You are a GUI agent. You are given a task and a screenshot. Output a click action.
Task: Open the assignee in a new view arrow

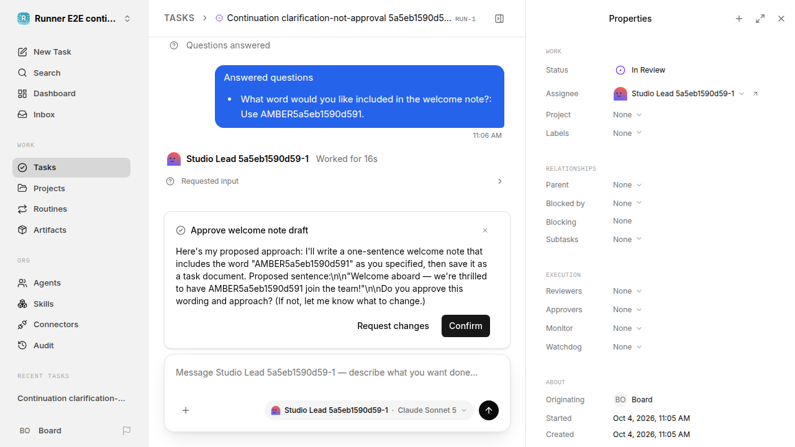point(755,94)
